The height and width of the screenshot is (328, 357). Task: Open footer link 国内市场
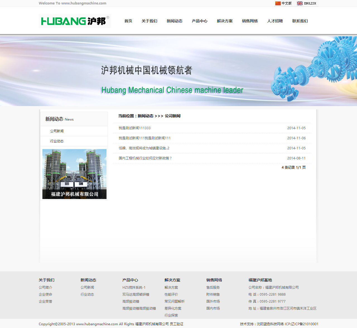[213, 308]
